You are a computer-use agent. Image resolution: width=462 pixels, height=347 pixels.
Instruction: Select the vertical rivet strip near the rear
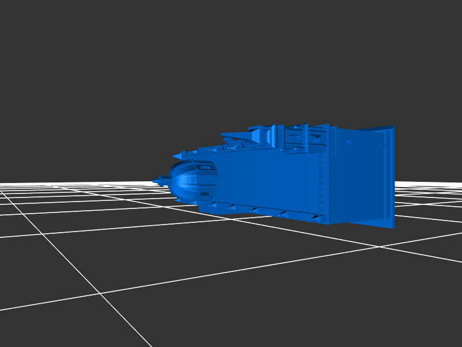(x=322, y=185)
